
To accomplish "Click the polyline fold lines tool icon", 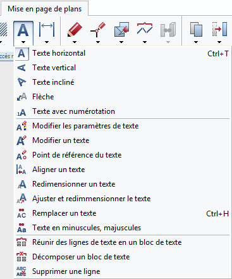I will [145, 28].
